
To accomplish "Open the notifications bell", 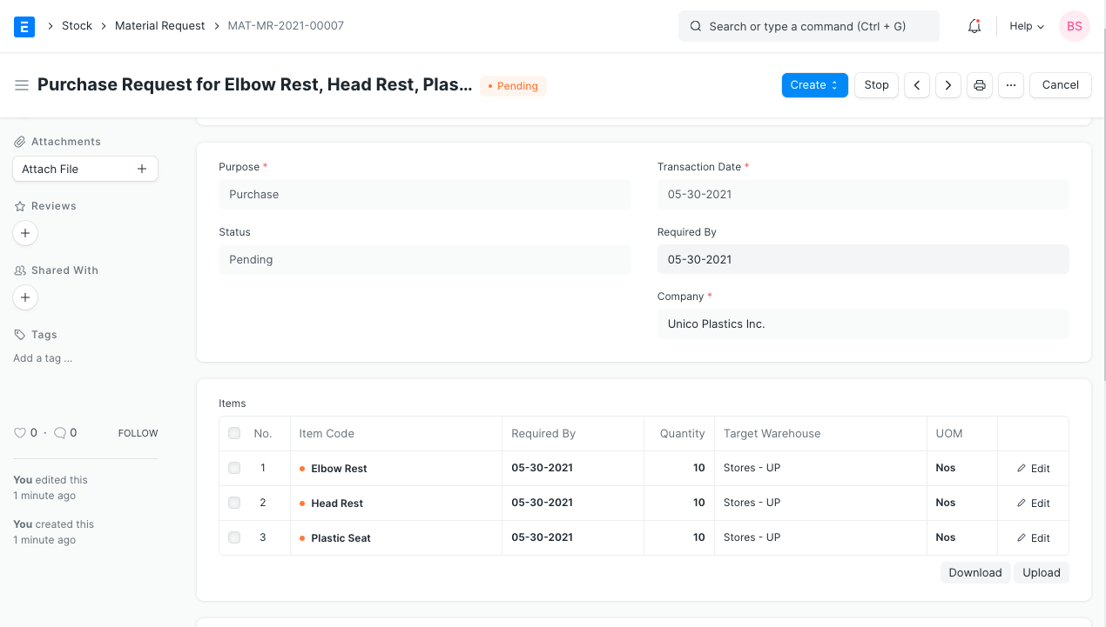I will coord(974,26).
